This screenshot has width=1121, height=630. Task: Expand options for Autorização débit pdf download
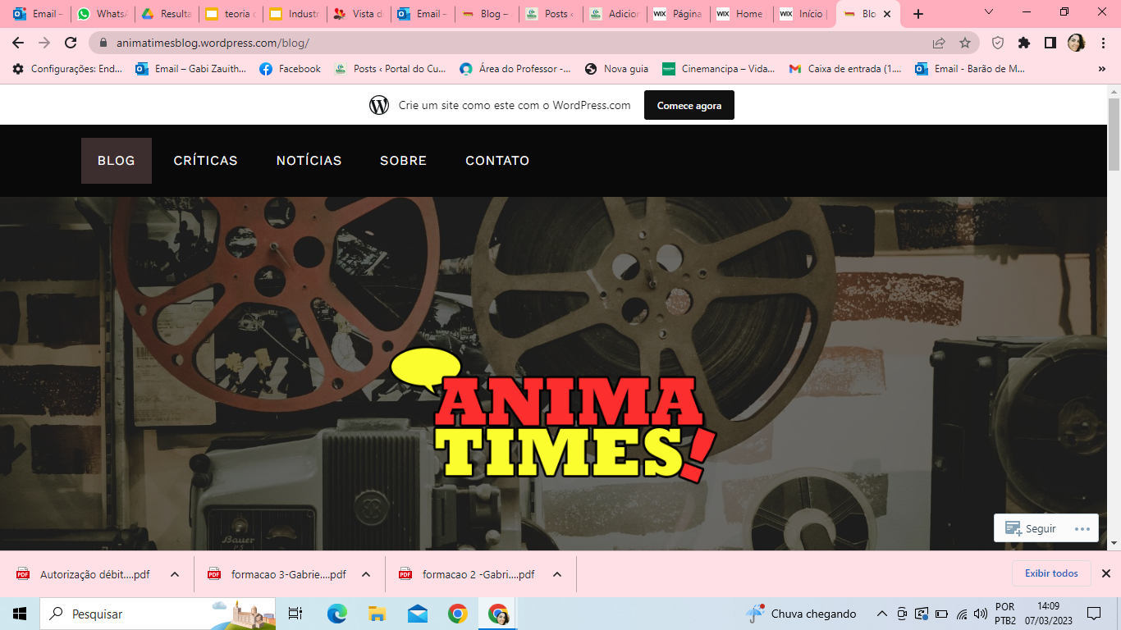click(175, 574)
